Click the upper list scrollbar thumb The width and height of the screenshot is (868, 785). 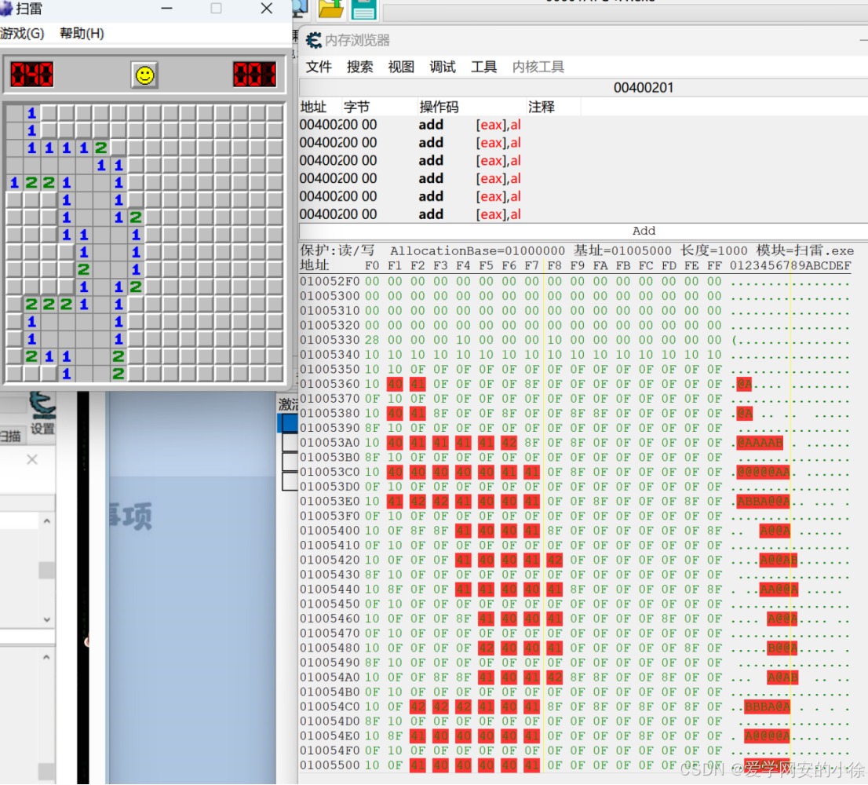46,570
